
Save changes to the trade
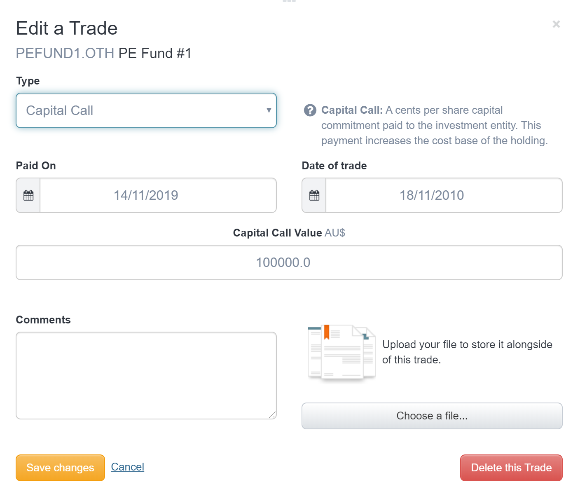[x=60, y=468]
